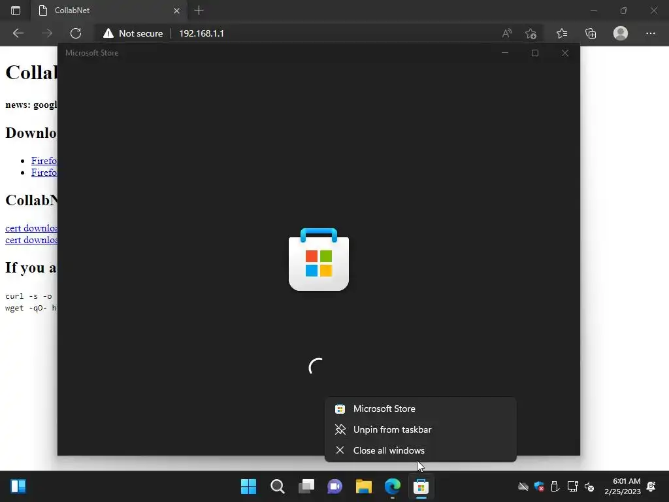Minimize the Microsoft Store window
The height and width of the screenshot is (502, 669).
pyautogui.click(x=505, y=53)
